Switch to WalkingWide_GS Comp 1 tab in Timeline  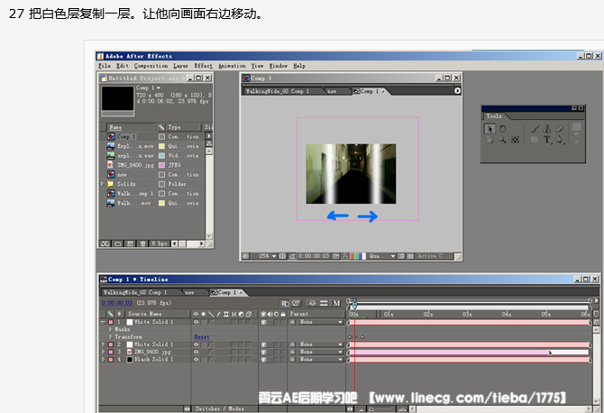click(135, 292)
